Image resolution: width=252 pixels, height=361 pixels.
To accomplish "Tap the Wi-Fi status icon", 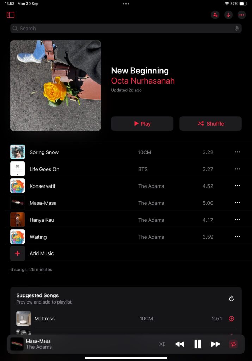I will (227, 4).
